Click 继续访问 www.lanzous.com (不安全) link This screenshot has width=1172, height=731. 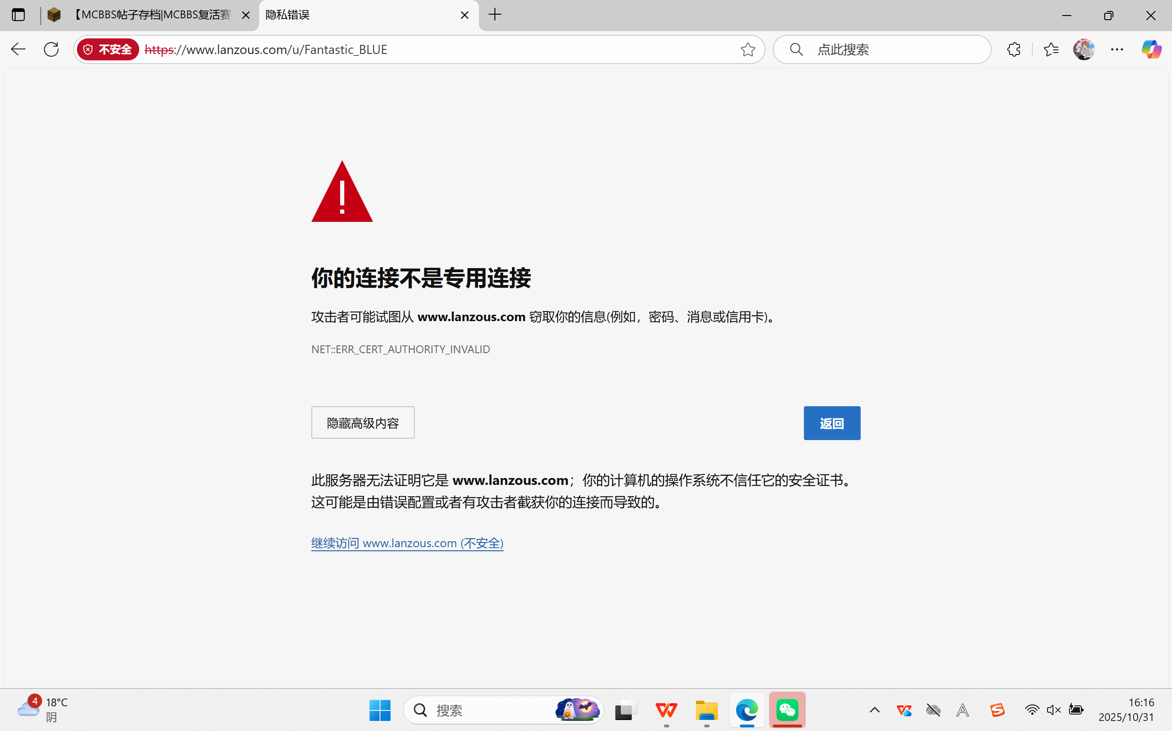click(x=407, y=543)
